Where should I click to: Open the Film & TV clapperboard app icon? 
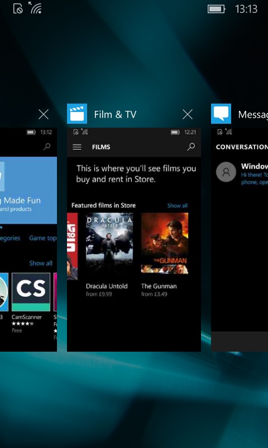[77, 114]
